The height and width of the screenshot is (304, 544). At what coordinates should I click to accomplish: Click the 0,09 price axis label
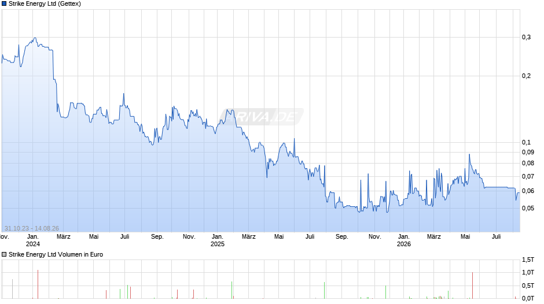click(x=528, y=152)
